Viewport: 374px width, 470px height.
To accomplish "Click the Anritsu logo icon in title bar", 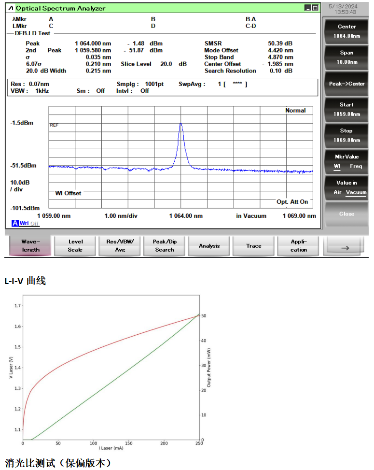I will 11,8.
